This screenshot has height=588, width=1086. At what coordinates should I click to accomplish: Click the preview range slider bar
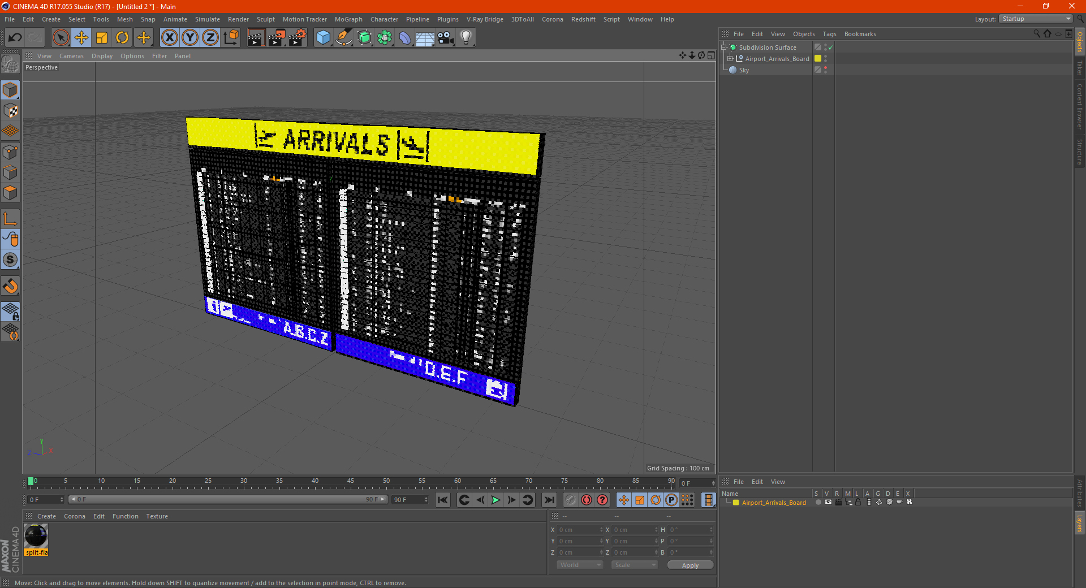pyautogui.click(x=228, y=500)
